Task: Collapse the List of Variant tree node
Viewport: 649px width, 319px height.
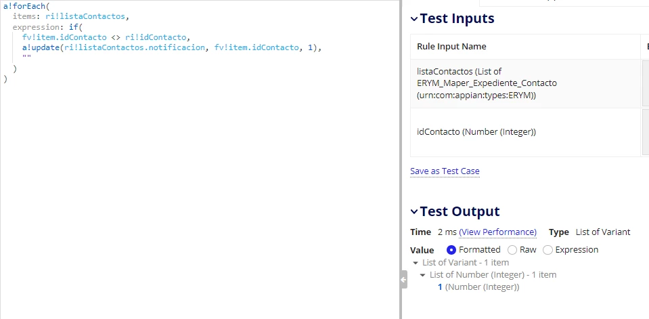Action: 415,263
